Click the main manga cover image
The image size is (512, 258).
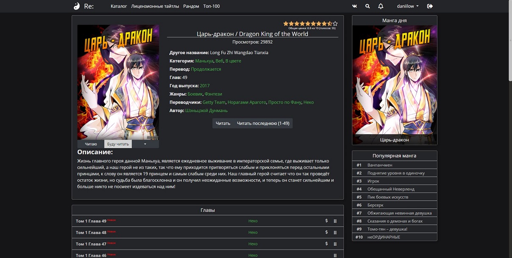tap(118, 82)
